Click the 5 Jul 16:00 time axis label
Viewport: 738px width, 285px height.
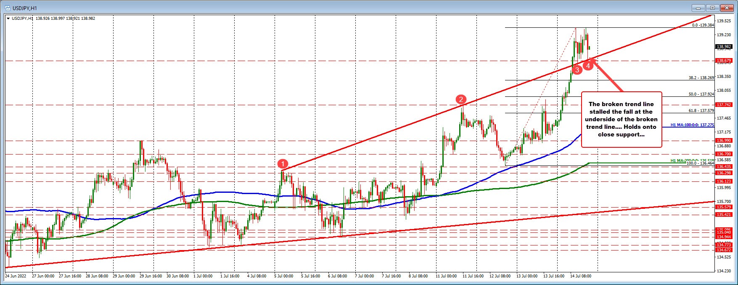pos(311,276)
